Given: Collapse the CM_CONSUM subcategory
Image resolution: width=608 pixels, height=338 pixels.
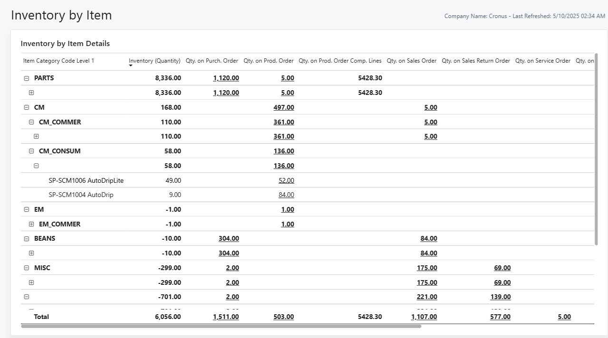Looking at the screenshot, I should [x=31, y=151].
